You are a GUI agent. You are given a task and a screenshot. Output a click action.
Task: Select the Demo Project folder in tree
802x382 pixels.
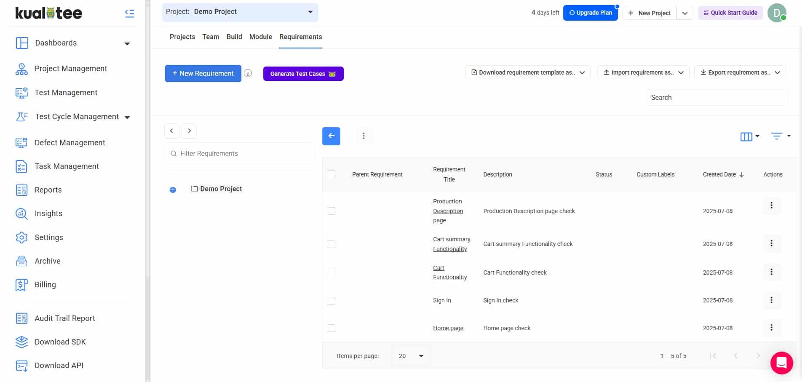point(217,189)
